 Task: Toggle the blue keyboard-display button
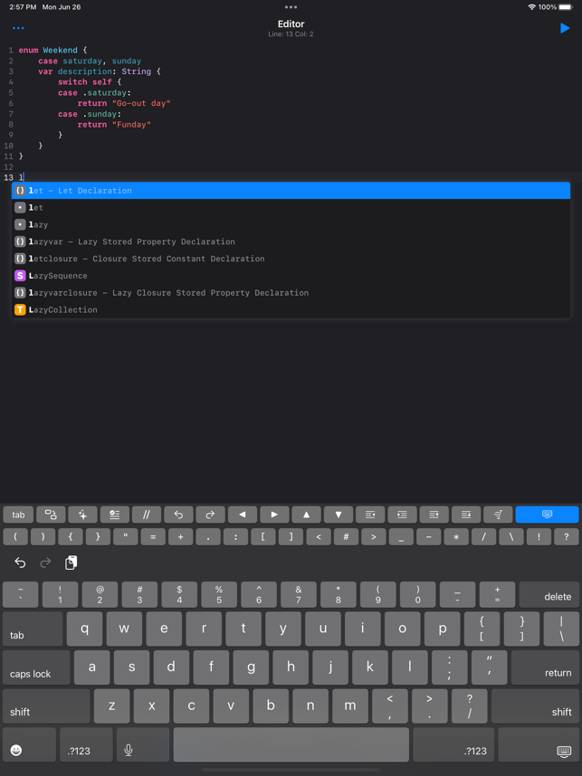(547, 515)
